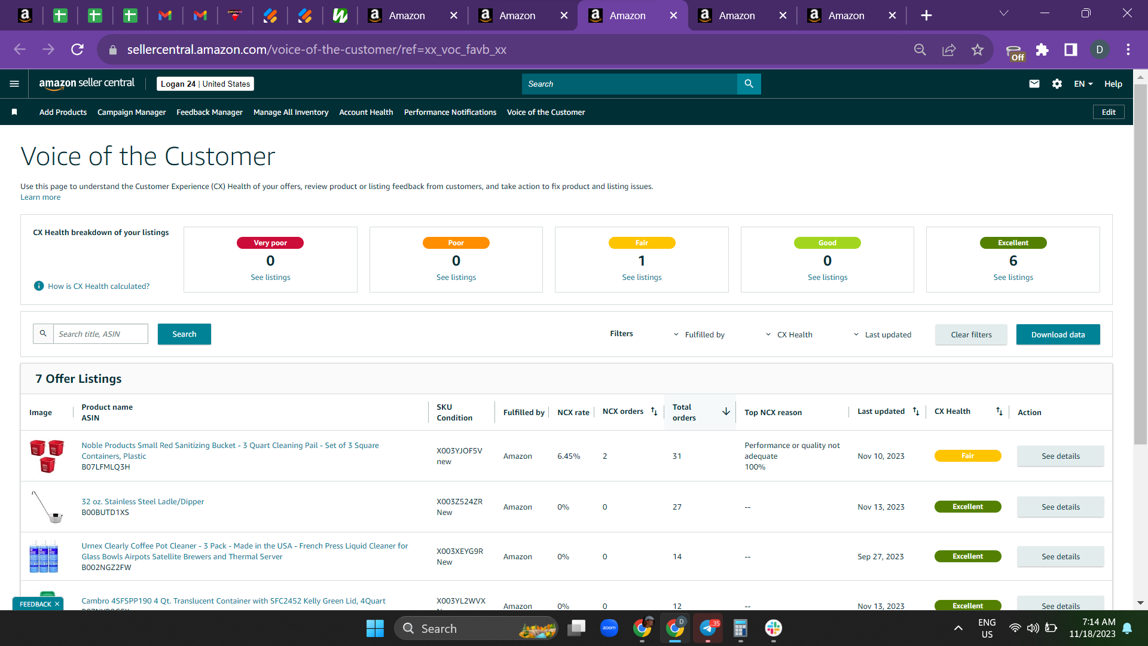Open a new browser tab with plus icon
The height and width of the screenshot is (646, 1148).
tap(926, 16)
